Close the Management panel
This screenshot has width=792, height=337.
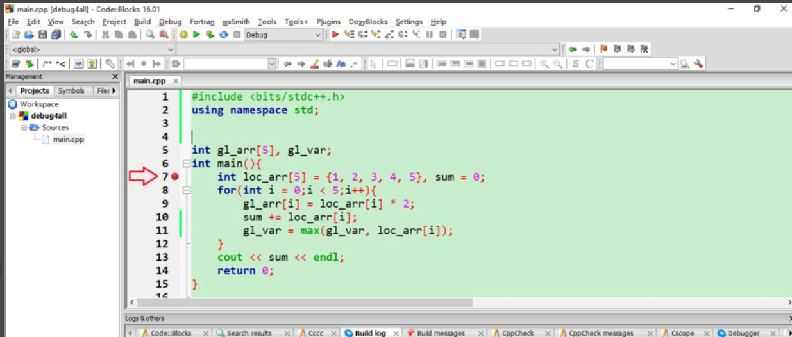115,76
